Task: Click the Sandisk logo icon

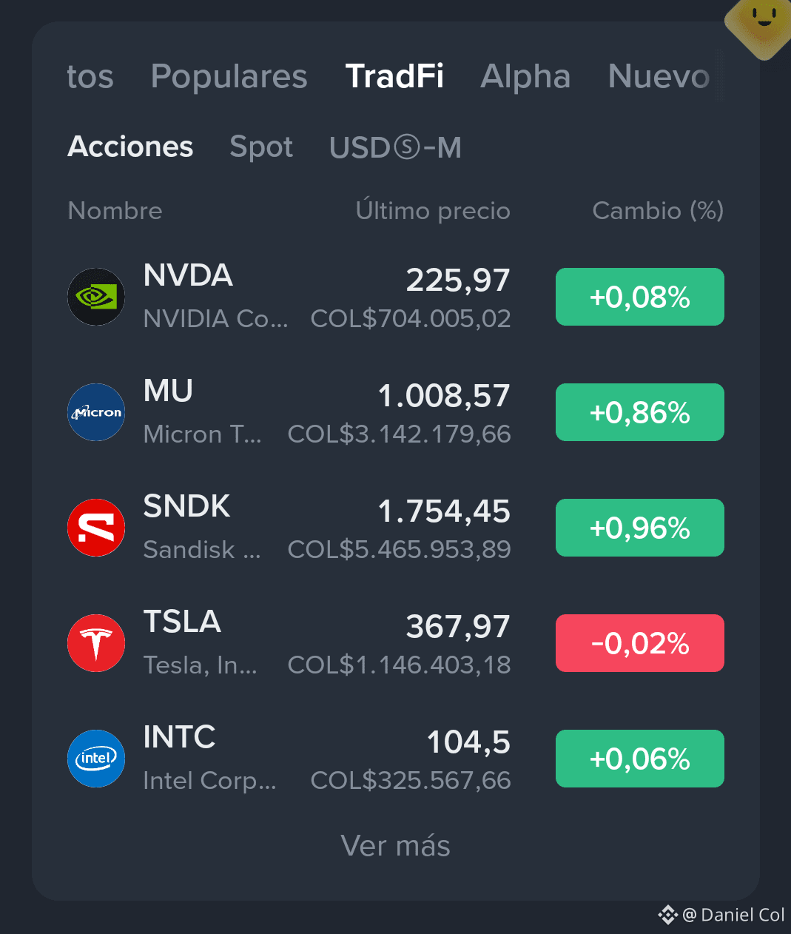Action: (96, 528)
